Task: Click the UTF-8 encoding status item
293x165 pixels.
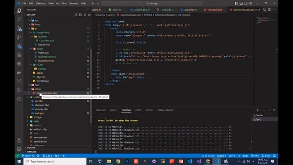Action: click(232, 156)
